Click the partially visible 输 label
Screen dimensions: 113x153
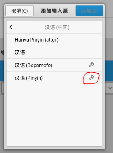coord(2,53)
